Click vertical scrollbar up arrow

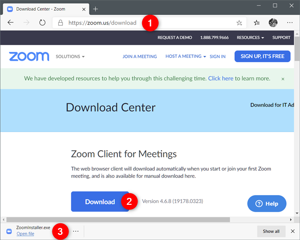click(x=297, y=34)
